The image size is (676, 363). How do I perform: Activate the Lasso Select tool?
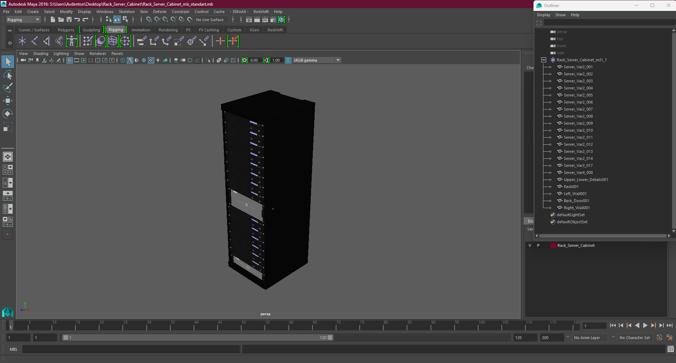pos(8,75)
